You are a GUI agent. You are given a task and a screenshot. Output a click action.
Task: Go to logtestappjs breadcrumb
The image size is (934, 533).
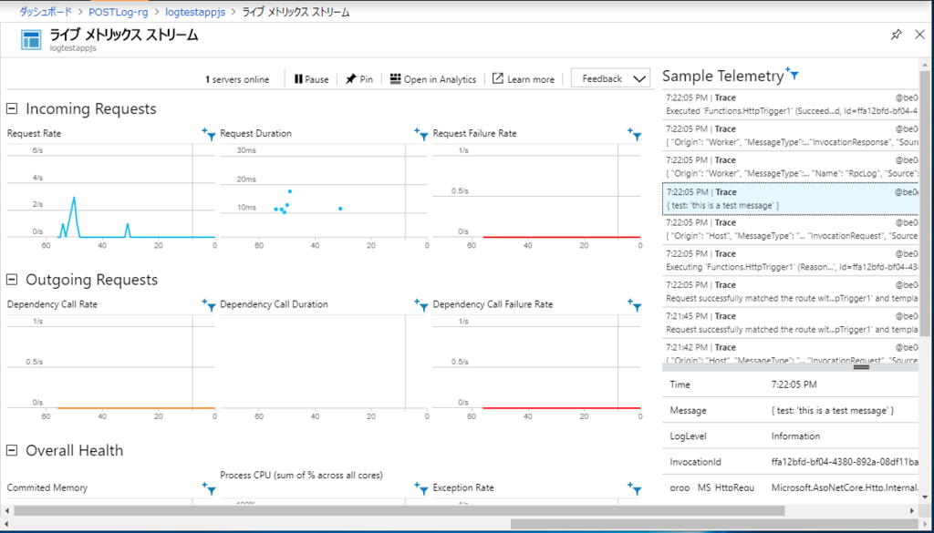(195, 12)
